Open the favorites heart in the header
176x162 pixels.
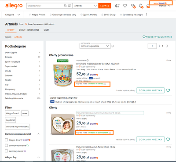(x=125, y=6)
